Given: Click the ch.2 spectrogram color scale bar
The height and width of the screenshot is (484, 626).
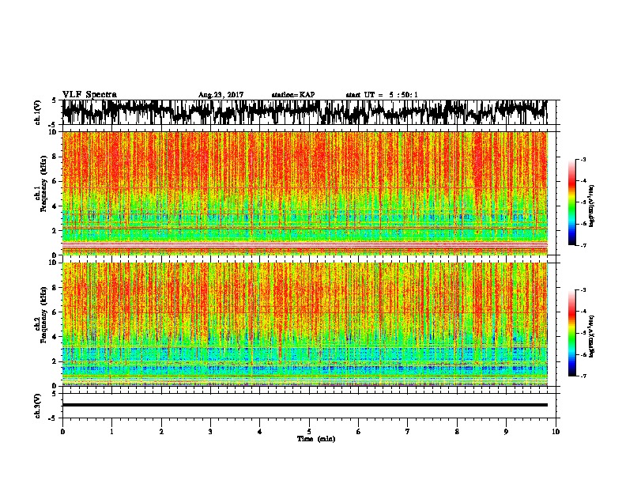Looking at the screenshot, I should (571, 333).
